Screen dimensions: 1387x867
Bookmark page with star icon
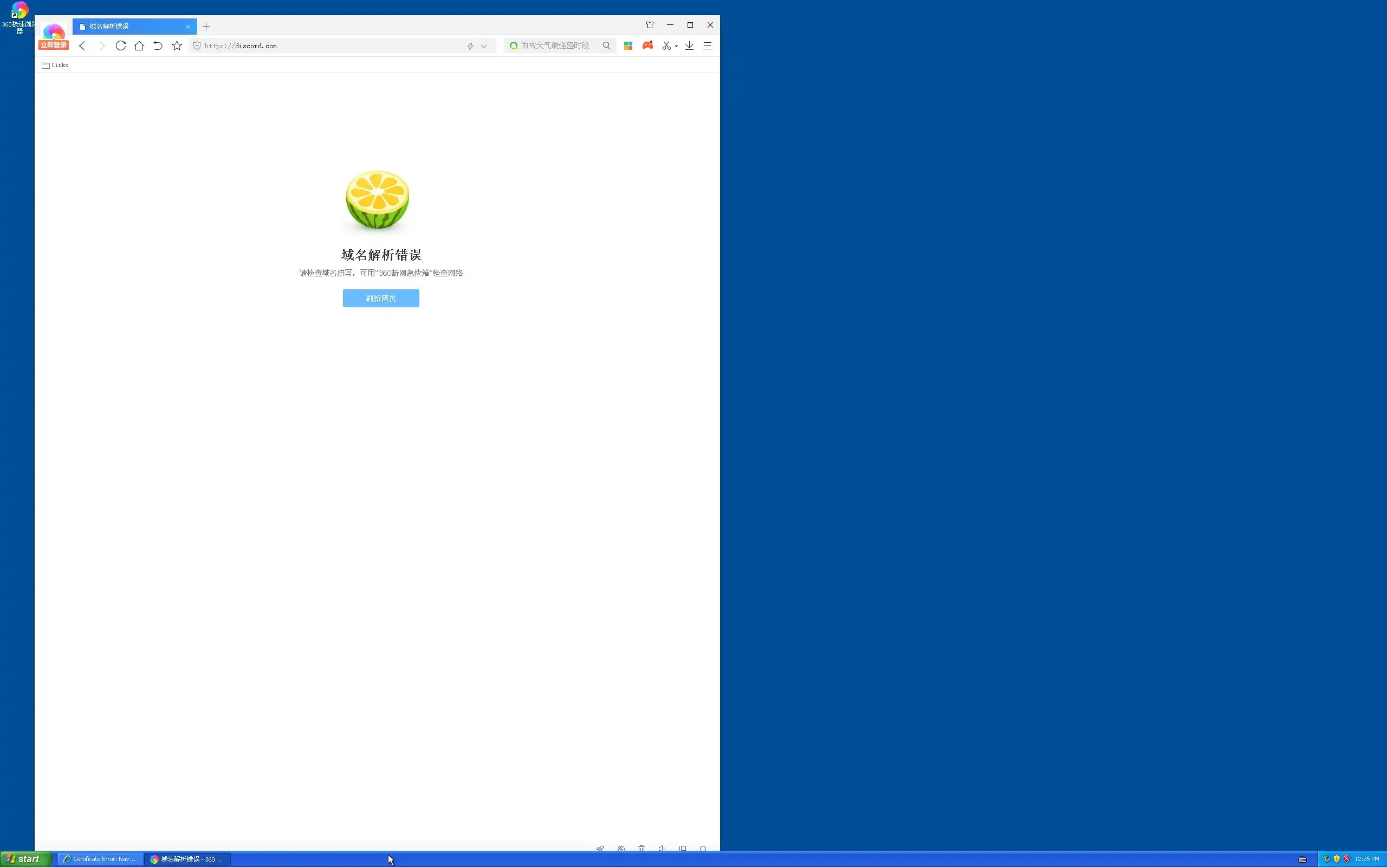[177, 46]
